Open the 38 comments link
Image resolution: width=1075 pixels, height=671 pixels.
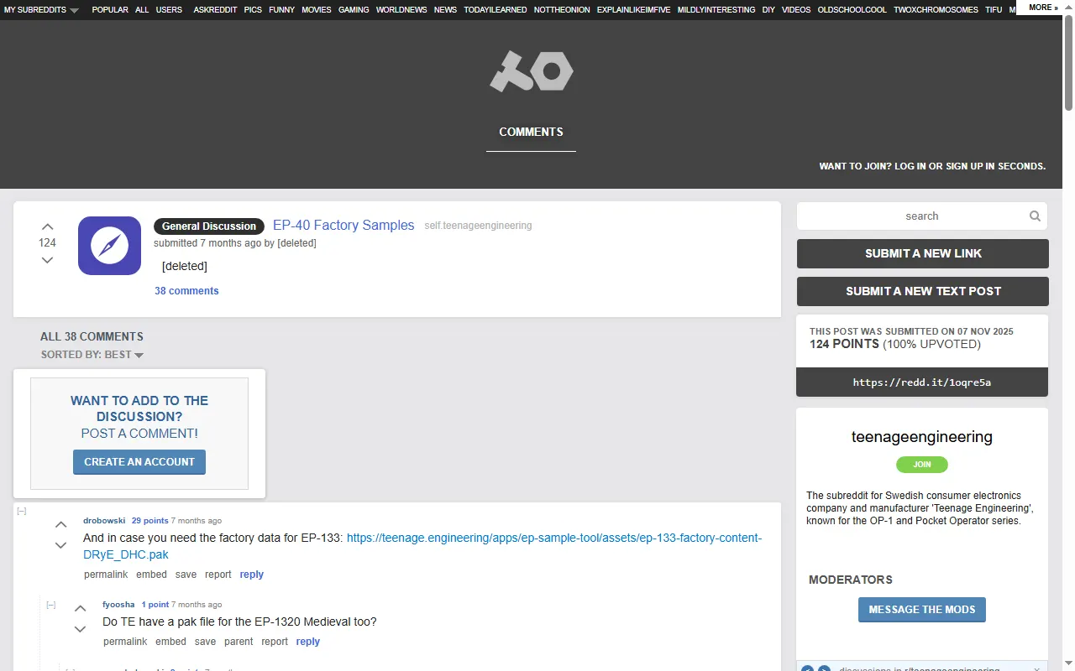pos(186,291)
